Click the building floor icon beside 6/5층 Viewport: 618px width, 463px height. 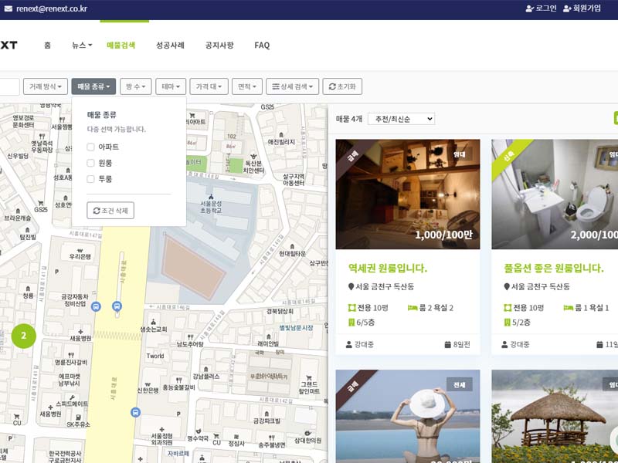click(351, 323)
